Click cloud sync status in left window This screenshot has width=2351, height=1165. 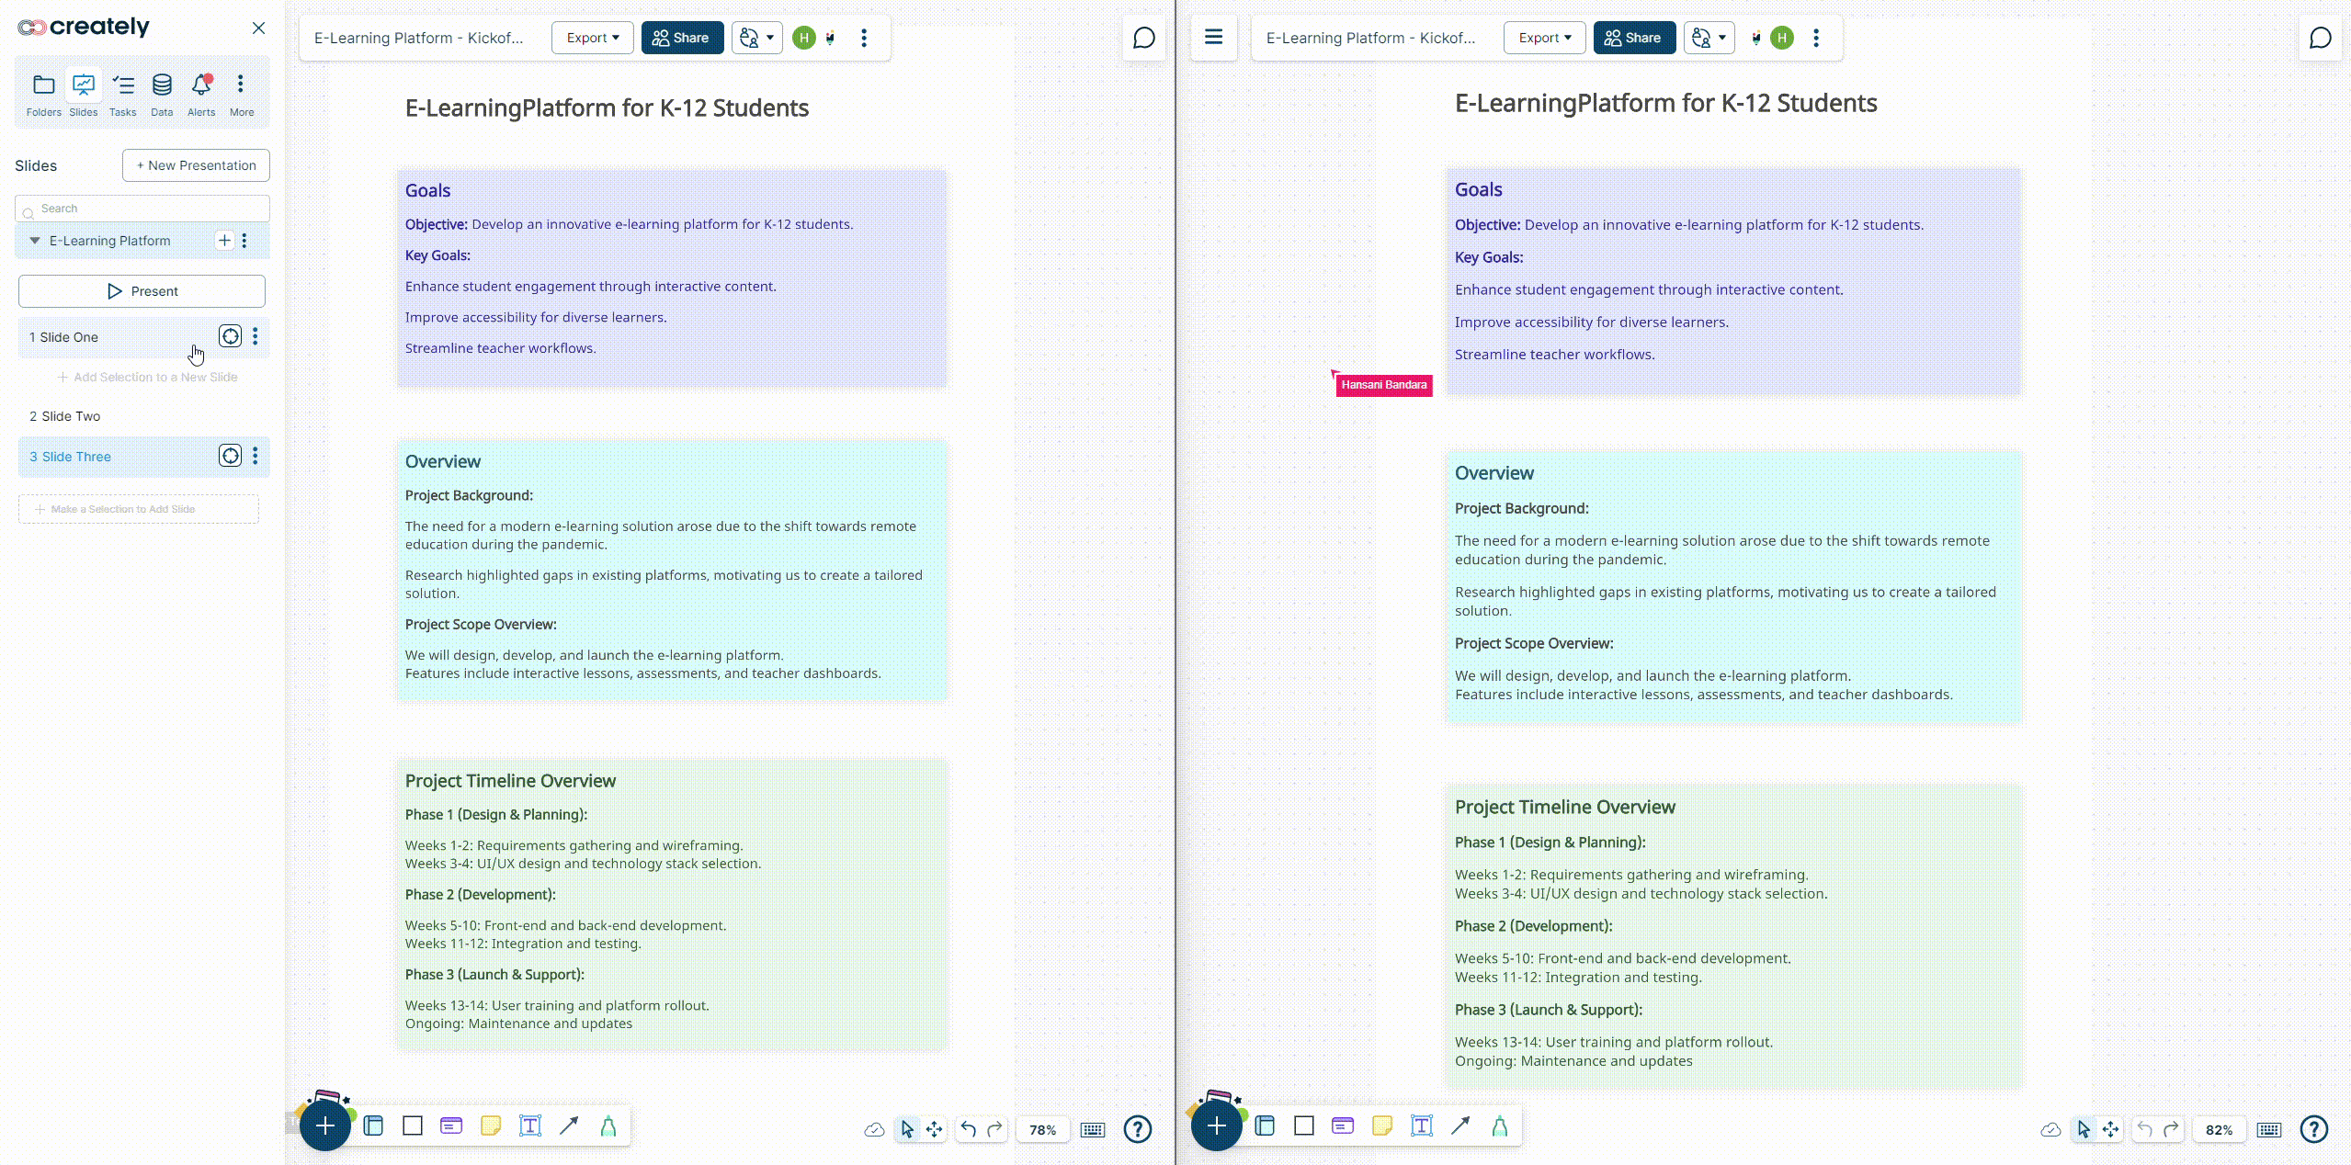[874, 1129]
